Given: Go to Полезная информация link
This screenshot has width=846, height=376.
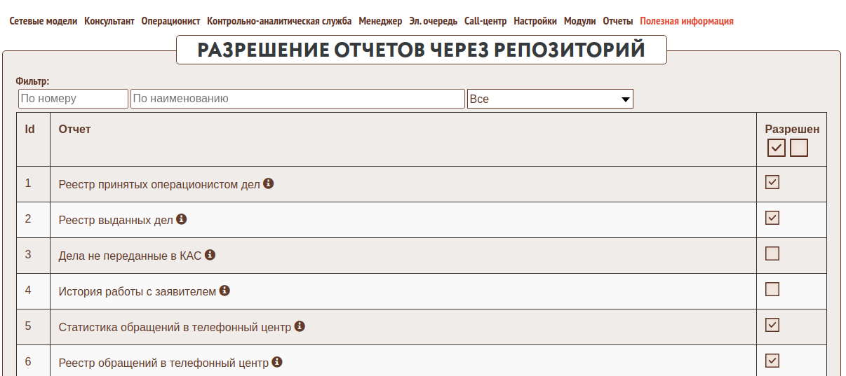Looking at the screenshot, I should pos(686,21).
